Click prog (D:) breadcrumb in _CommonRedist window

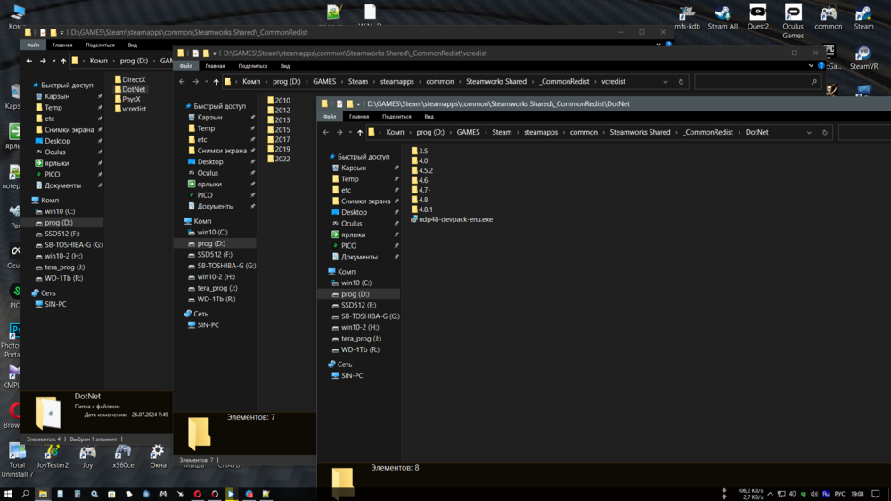[x=135, y=61]
